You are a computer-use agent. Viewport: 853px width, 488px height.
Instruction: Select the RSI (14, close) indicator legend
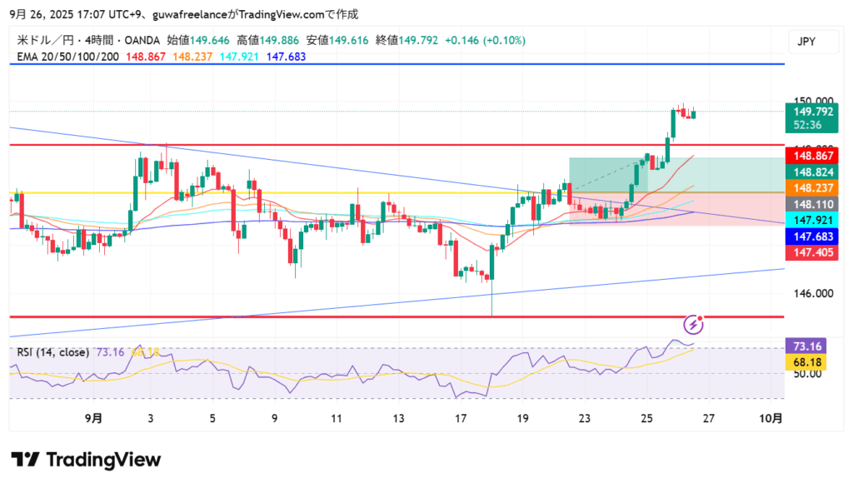[53, 352]
